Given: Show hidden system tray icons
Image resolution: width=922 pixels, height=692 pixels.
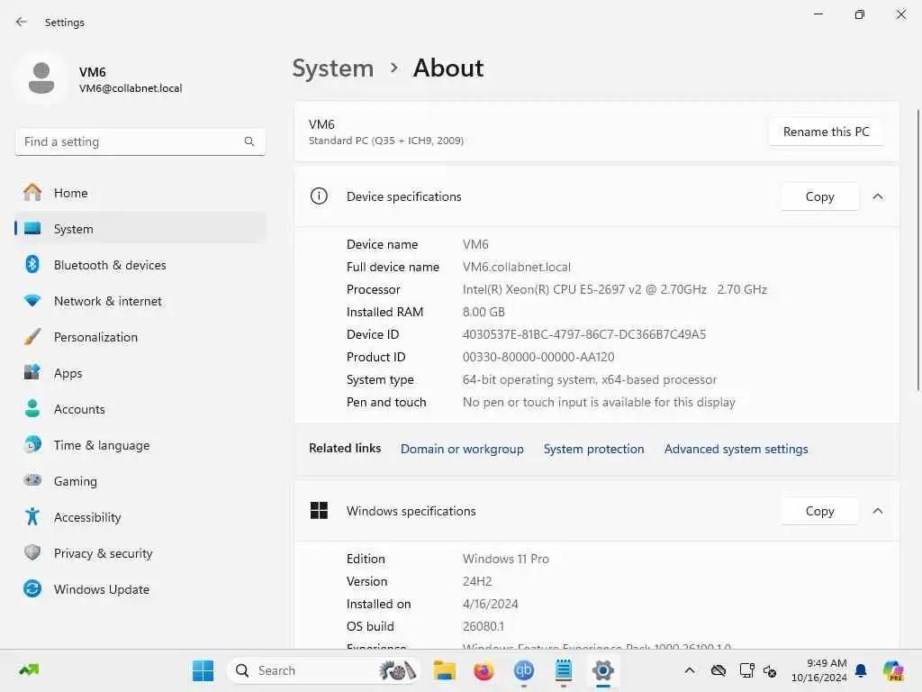Looking at the screenshot, I should pos(690,670).
